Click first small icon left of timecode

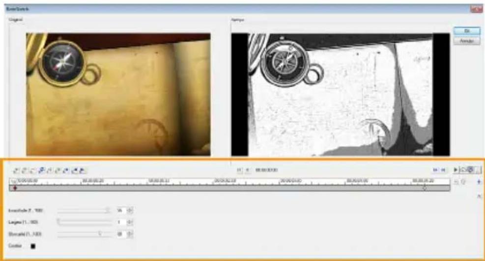(239, 170)
